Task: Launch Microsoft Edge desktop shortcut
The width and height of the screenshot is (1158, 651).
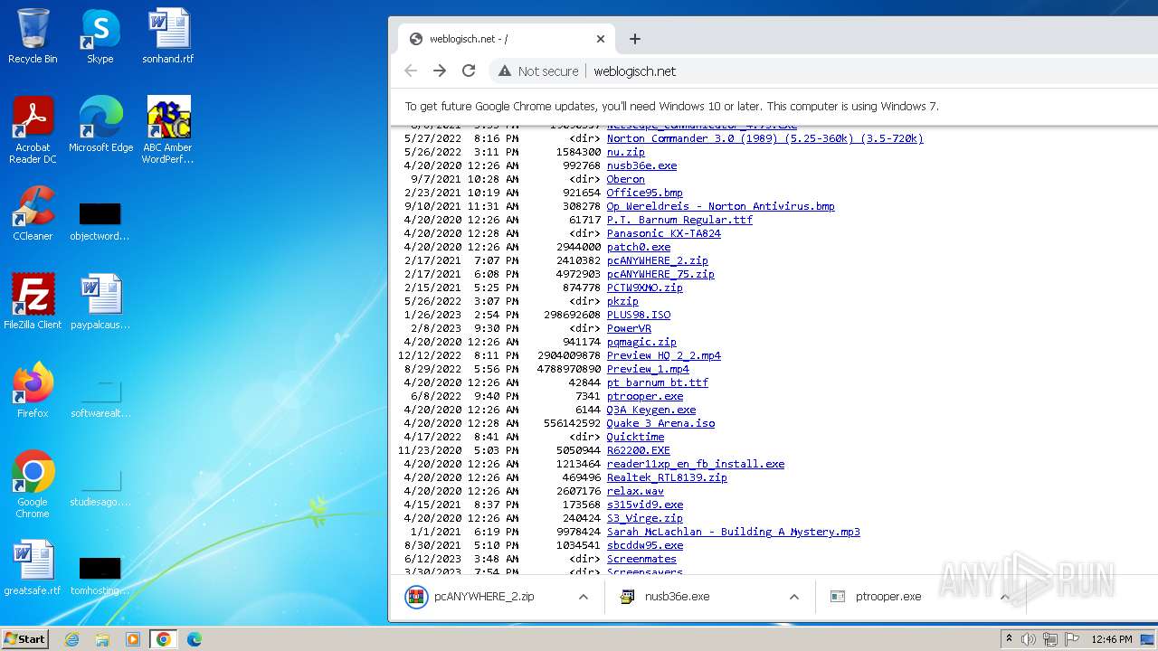Action: click(100, 125)
